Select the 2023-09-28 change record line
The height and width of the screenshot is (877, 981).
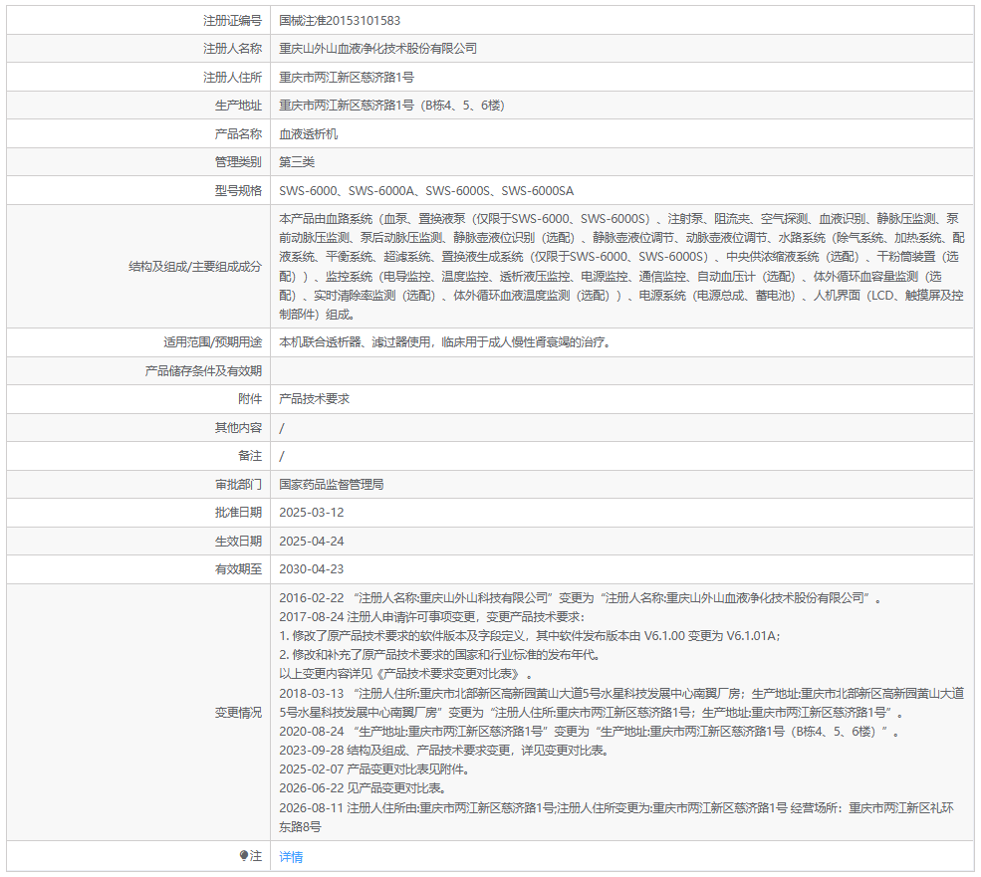444,750
